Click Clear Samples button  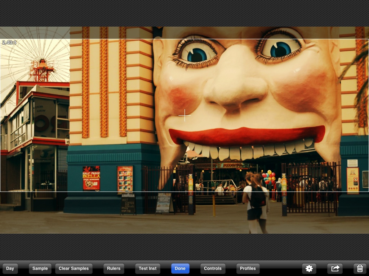coord(74,268)
